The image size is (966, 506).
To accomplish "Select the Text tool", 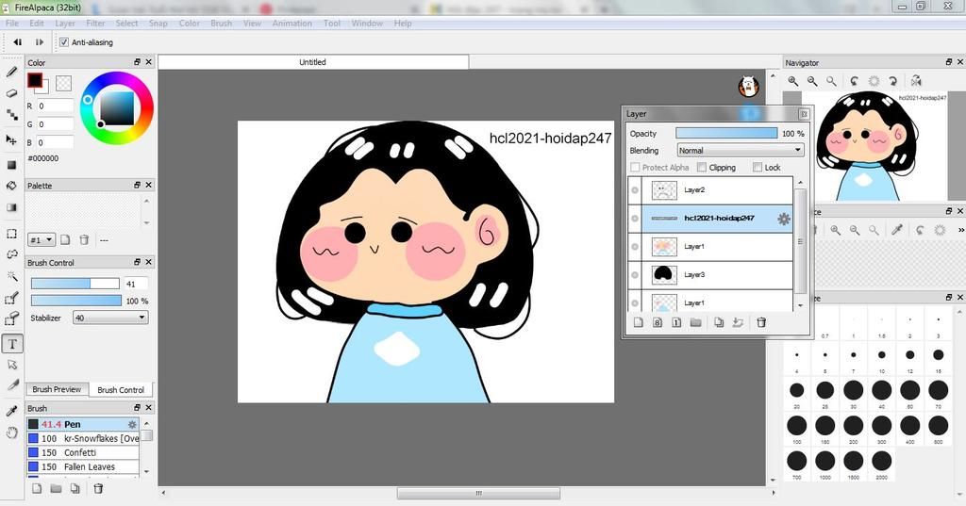I will (12, 344).
